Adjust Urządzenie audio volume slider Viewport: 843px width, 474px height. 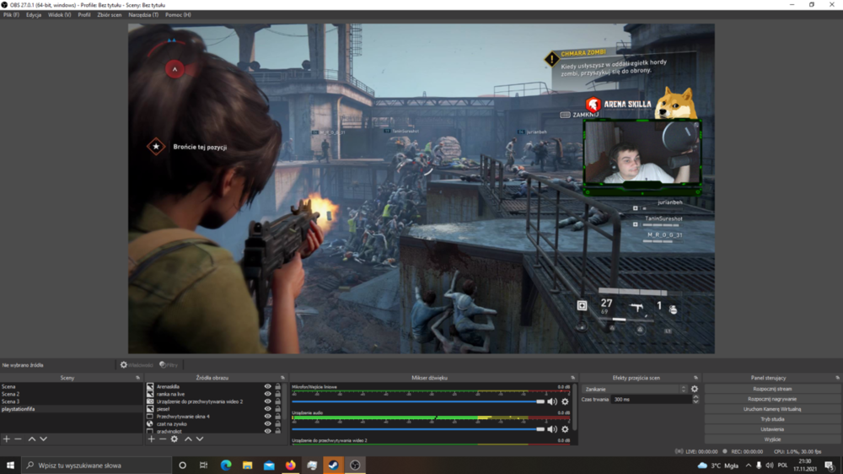(418, 428)
